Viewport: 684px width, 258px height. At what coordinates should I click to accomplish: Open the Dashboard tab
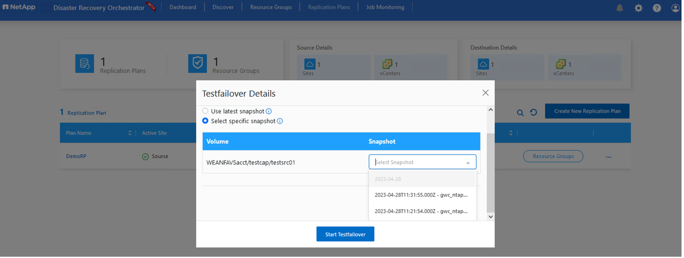click(x=183, y=7)
